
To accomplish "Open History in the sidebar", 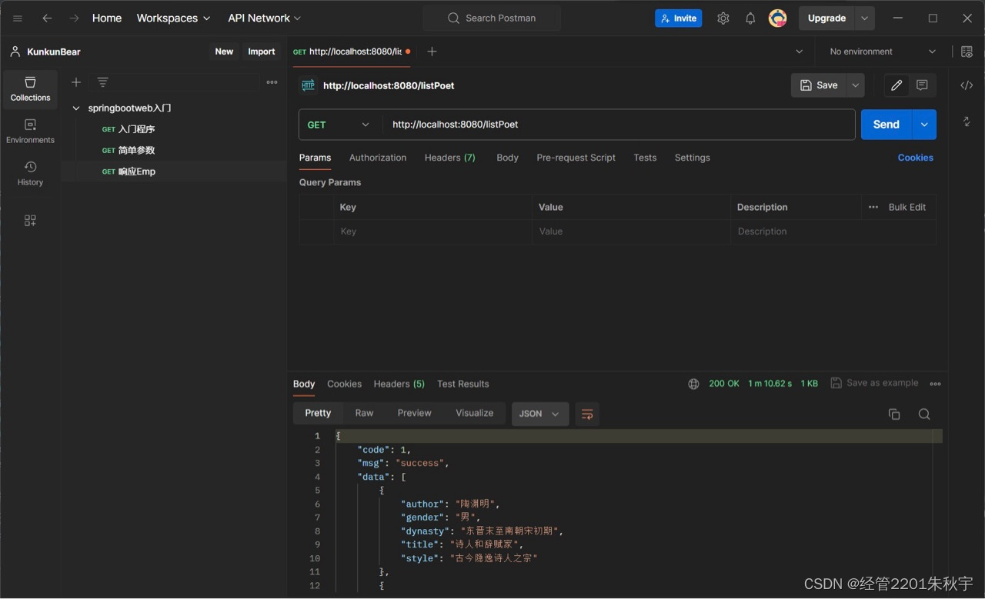I will coord(30,174).
